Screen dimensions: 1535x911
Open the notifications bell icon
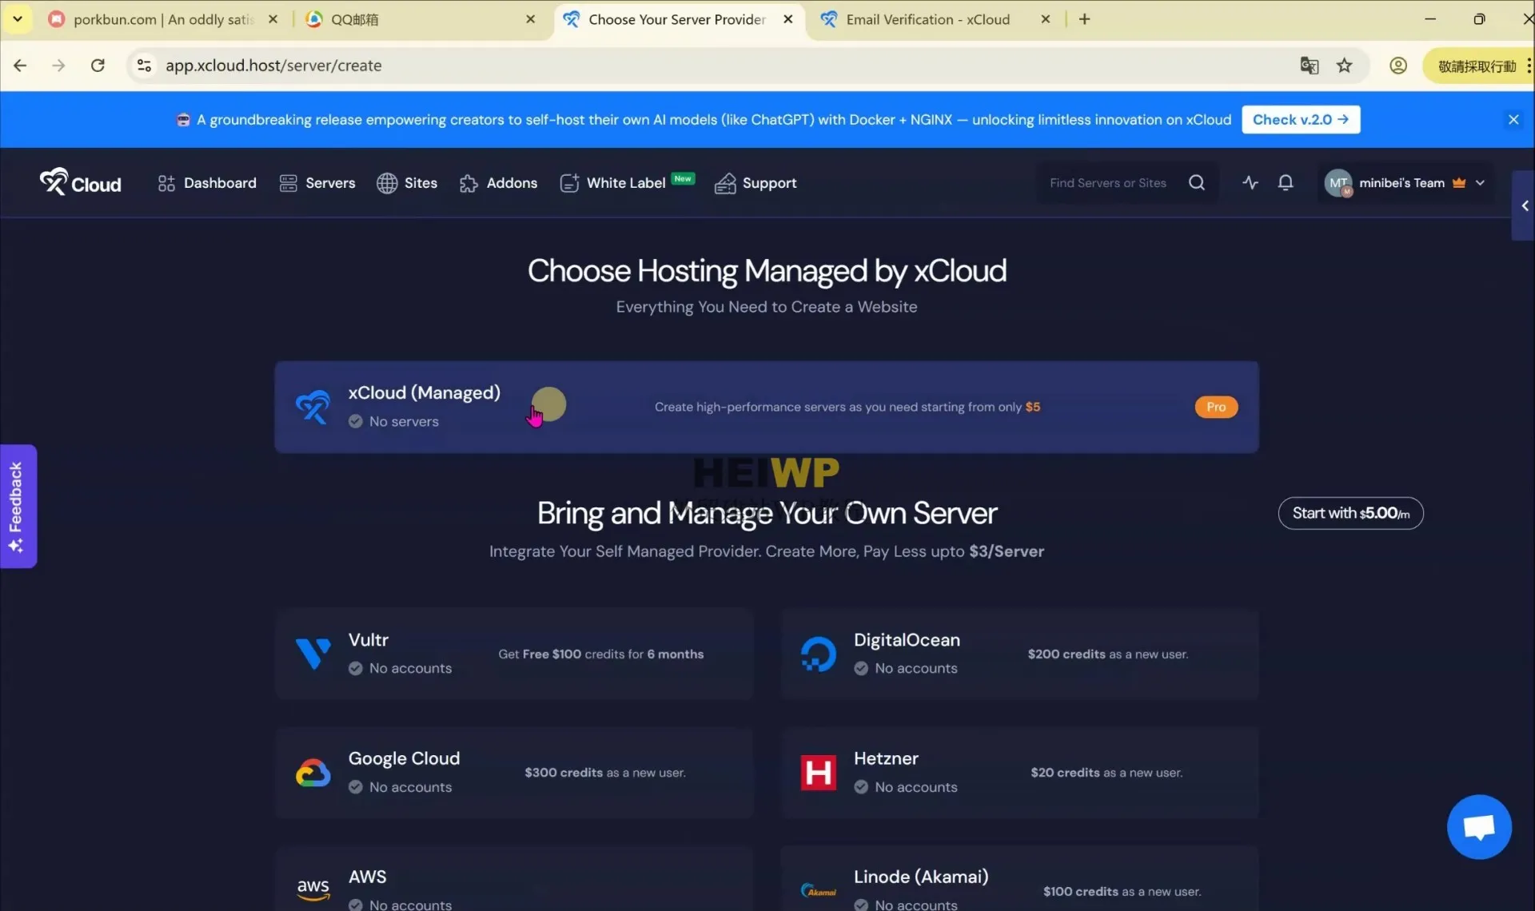[1286, 183]
